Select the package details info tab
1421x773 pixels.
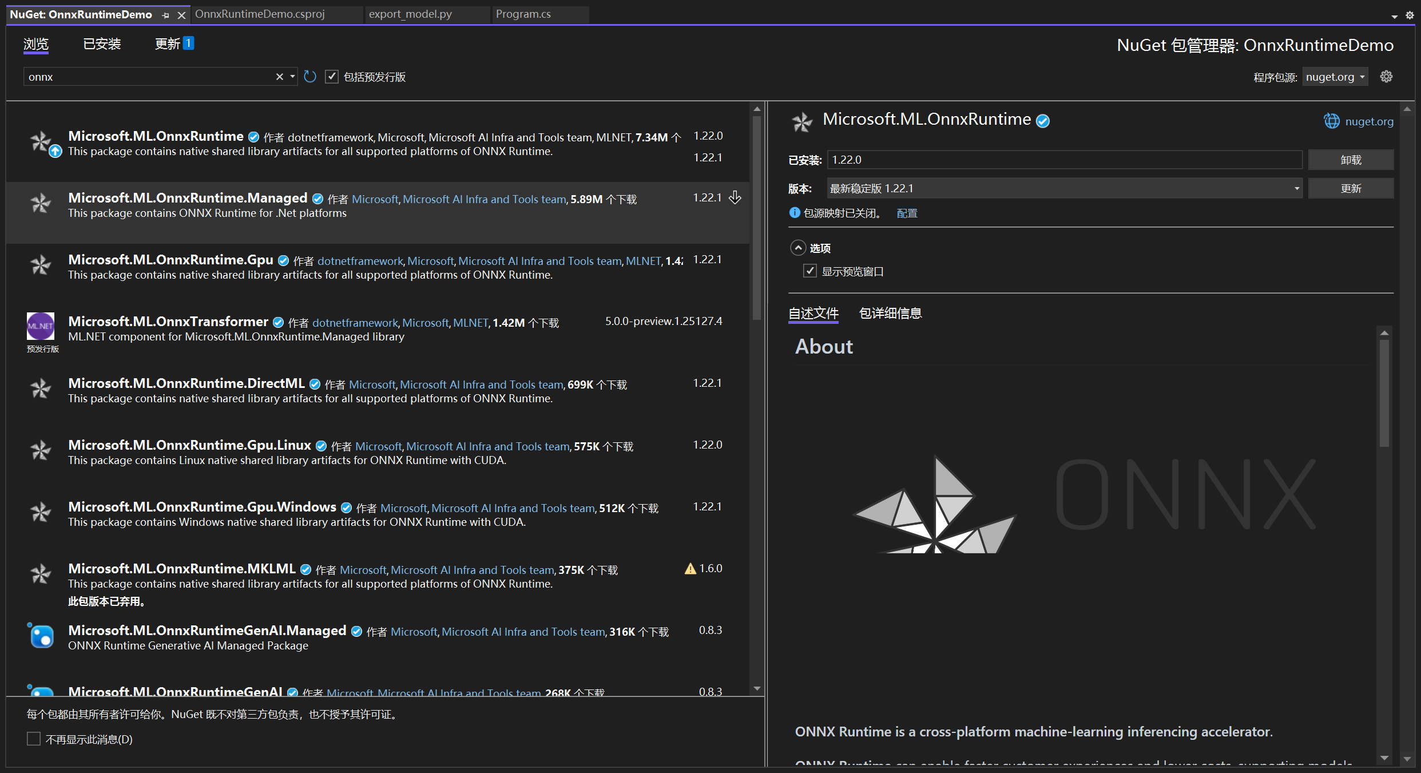890,314
